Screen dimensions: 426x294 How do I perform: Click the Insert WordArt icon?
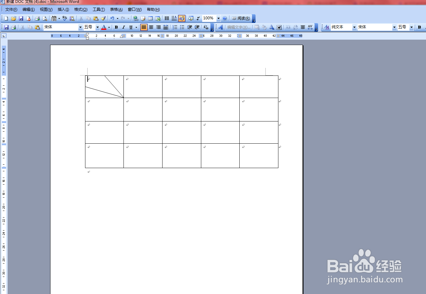221,27
